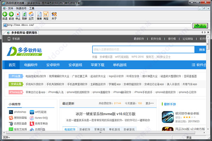Click the Back (后退) toolbar icon
The height and width of the screenshot is (141, 212).
(x=5, y=14)
